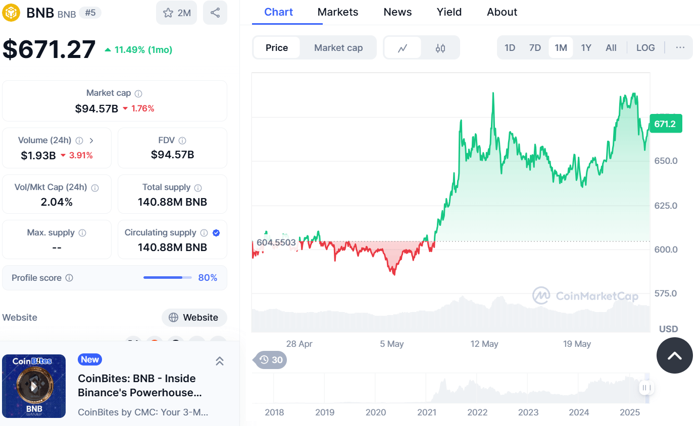Show Max. supply info icon

[82, 233]
